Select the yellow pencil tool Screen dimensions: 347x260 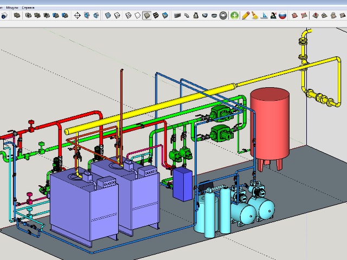pos(246,16)
